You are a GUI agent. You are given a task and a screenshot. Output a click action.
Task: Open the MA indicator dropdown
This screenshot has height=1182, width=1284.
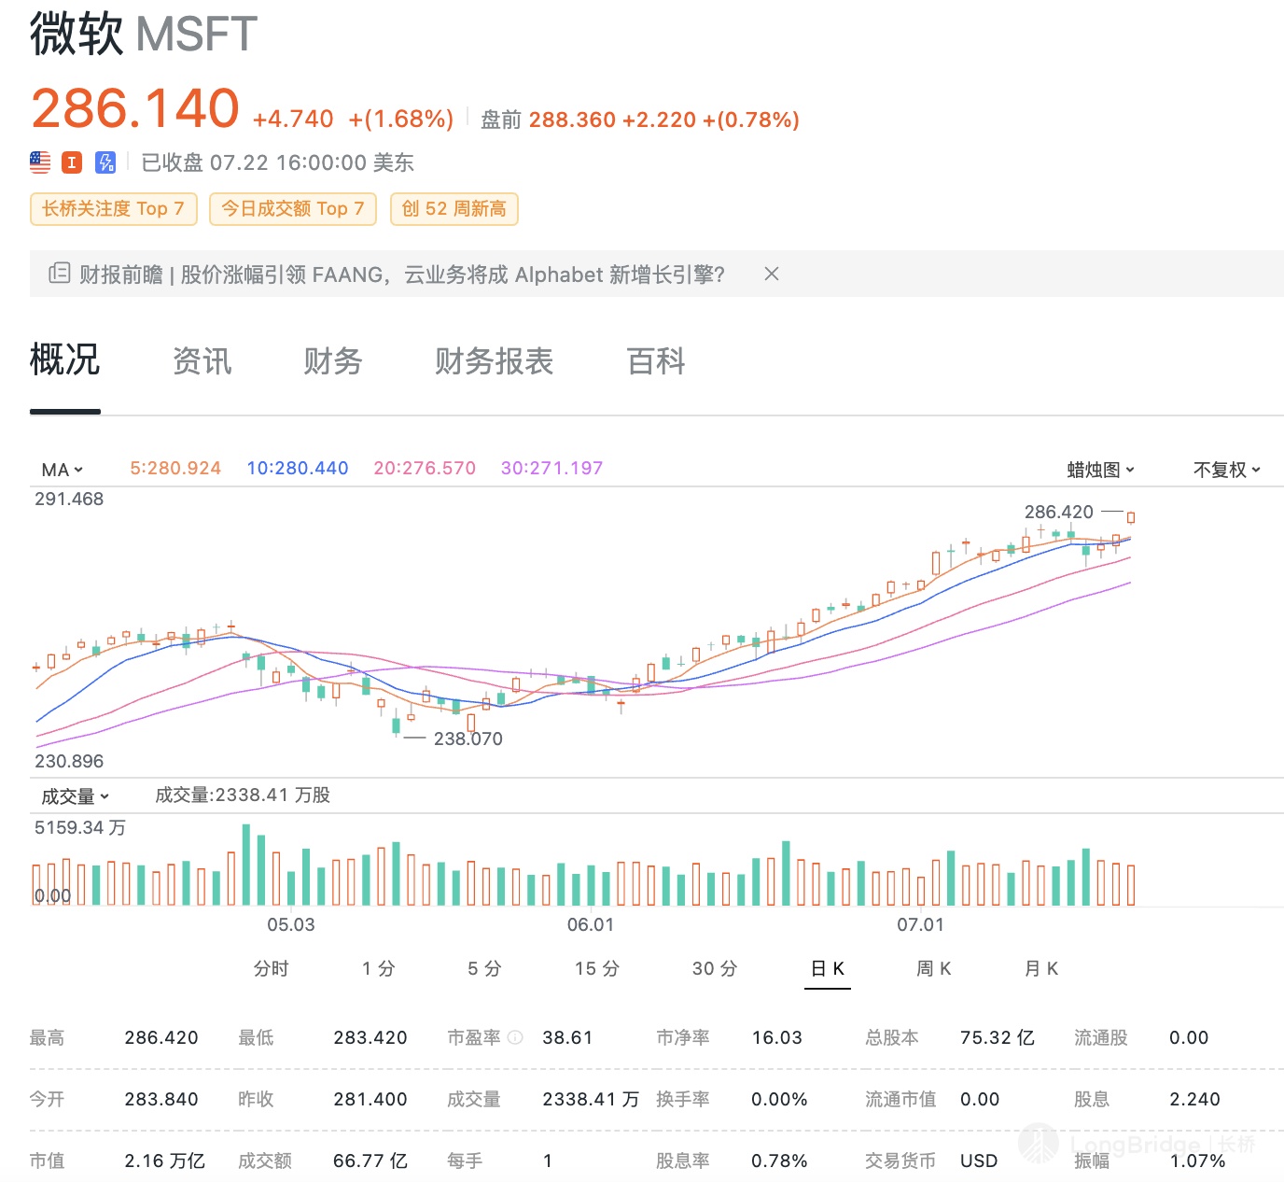point(63,470)
